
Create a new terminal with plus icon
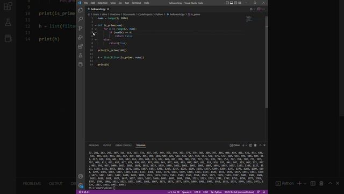tap(243, 145)
